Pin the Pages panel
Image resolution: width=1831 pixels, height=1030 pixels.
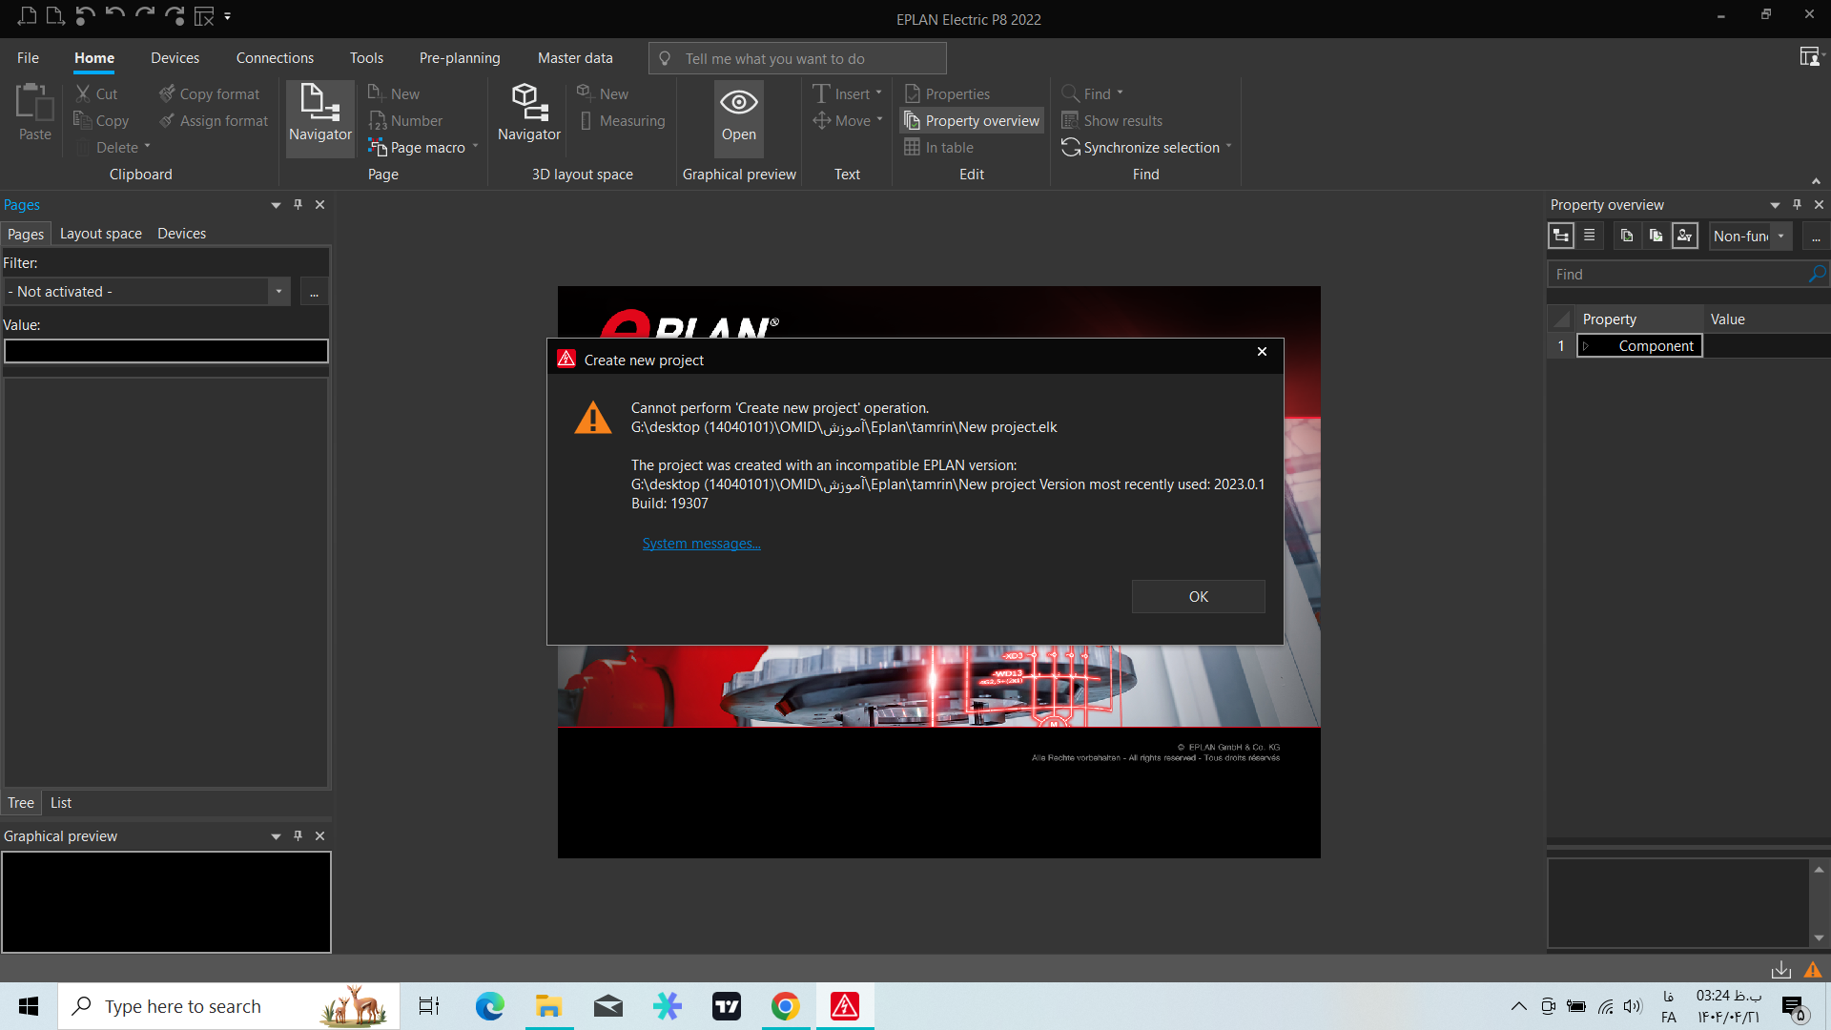pos(298,204)
